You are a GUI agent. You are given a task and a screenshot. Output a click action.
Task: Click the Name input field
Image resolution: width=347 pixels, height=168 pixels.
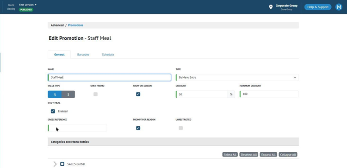[x=110, y=77]
